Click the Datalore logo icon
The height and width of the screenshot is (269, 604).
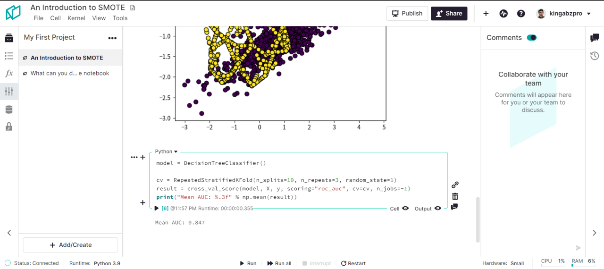point(13,13)
